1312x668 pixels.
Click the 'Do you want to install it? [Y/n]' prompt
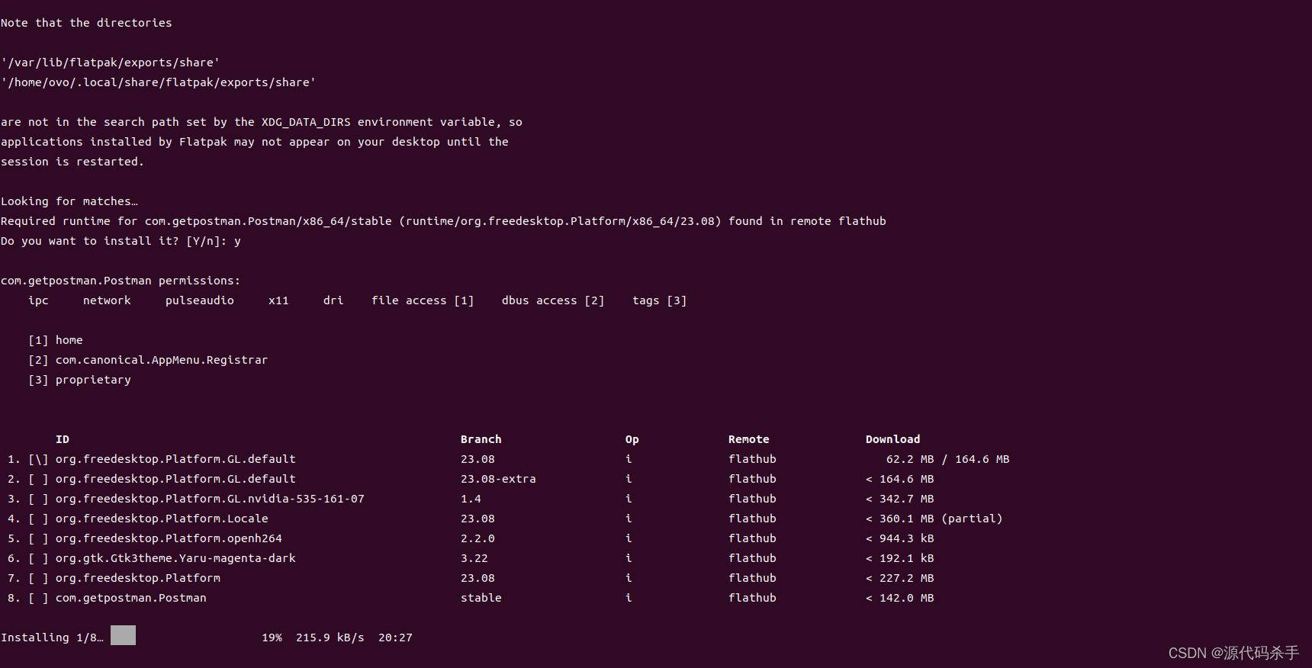(114, 241)
